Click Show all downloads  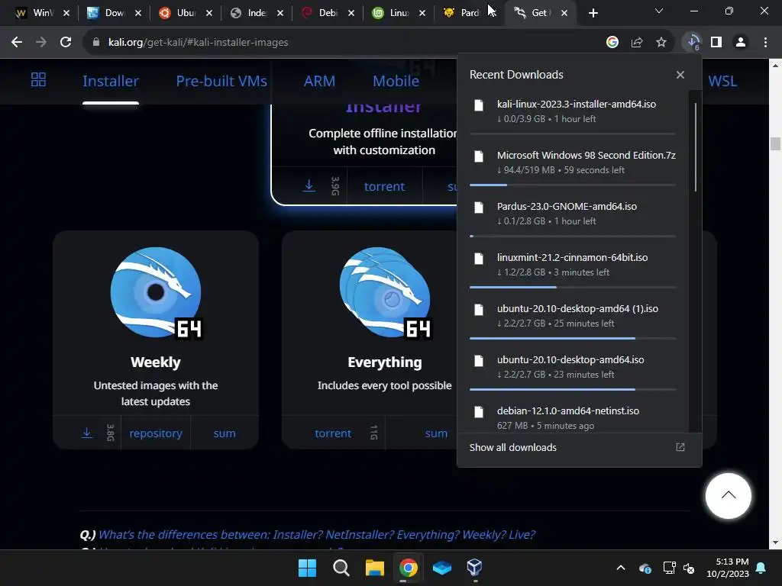pos(512,447)
